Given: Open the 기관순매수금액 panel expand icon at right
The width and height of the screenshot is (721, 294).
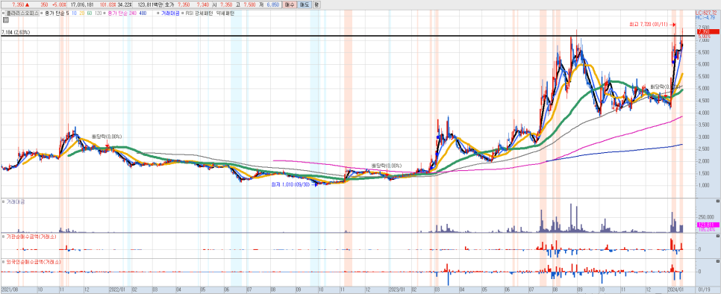Looking at the screenshot, I should point(718,236).
